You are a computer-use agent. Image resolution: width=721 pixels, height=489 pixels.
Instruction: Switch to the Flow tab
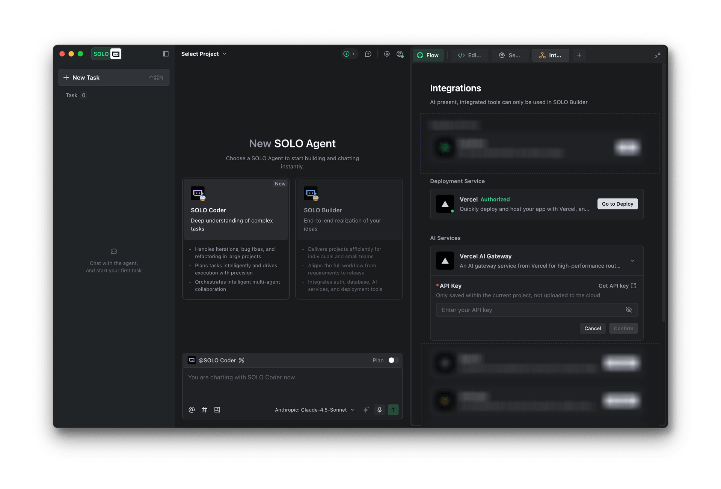coord(428,55)
